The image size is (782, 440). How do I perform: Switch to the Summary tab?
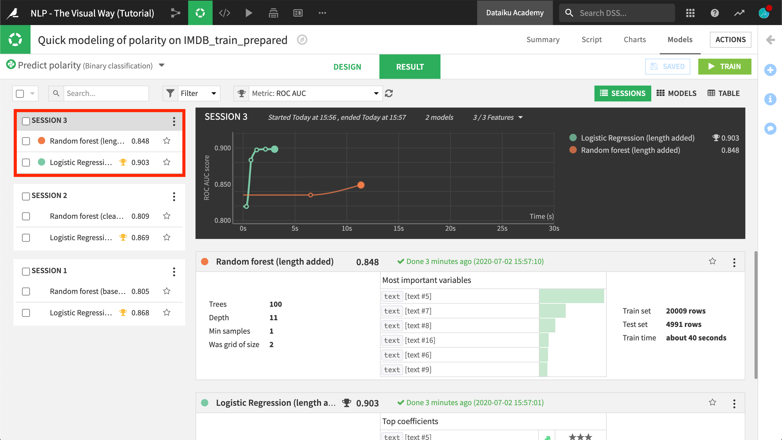543,40
